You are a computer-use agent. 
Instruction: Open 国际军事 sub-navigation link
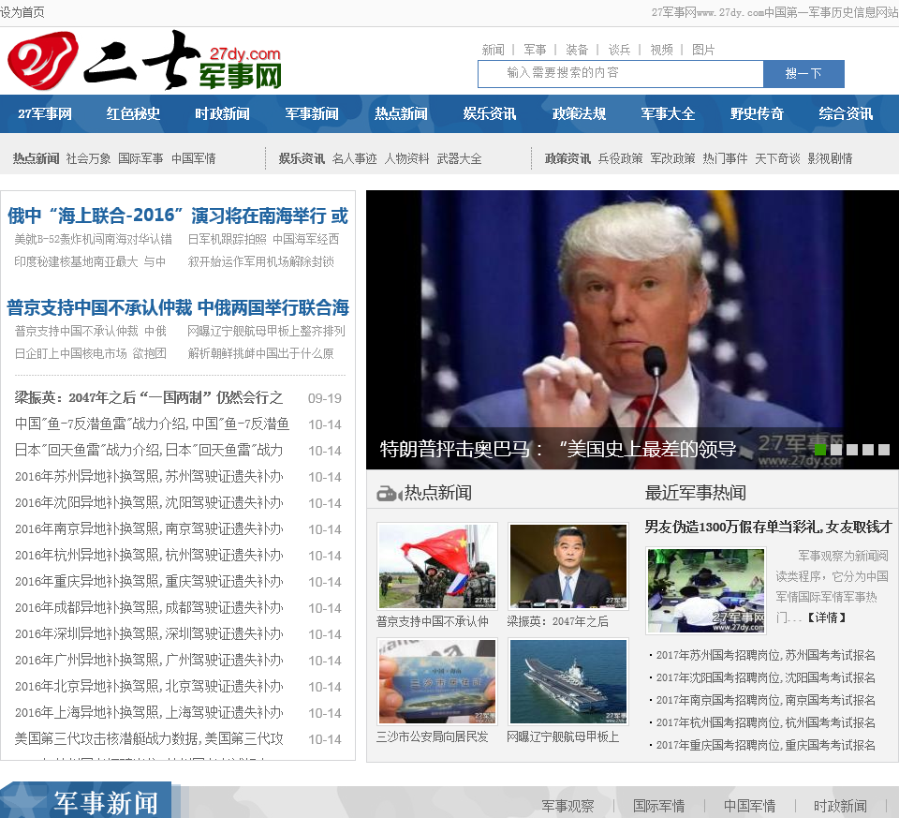point(141,158)
